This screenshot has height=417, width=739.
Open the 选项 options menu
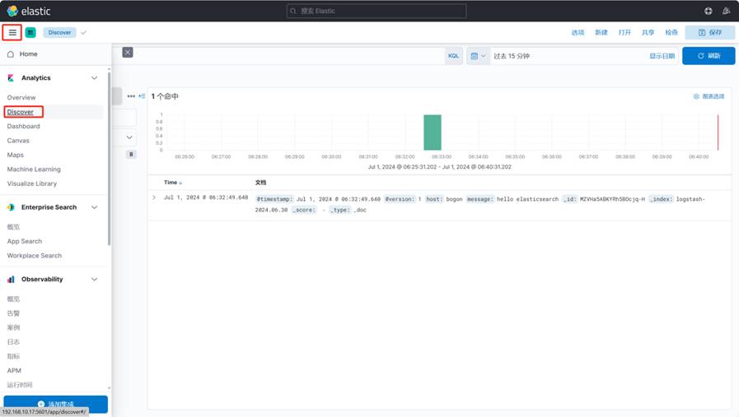578,32
